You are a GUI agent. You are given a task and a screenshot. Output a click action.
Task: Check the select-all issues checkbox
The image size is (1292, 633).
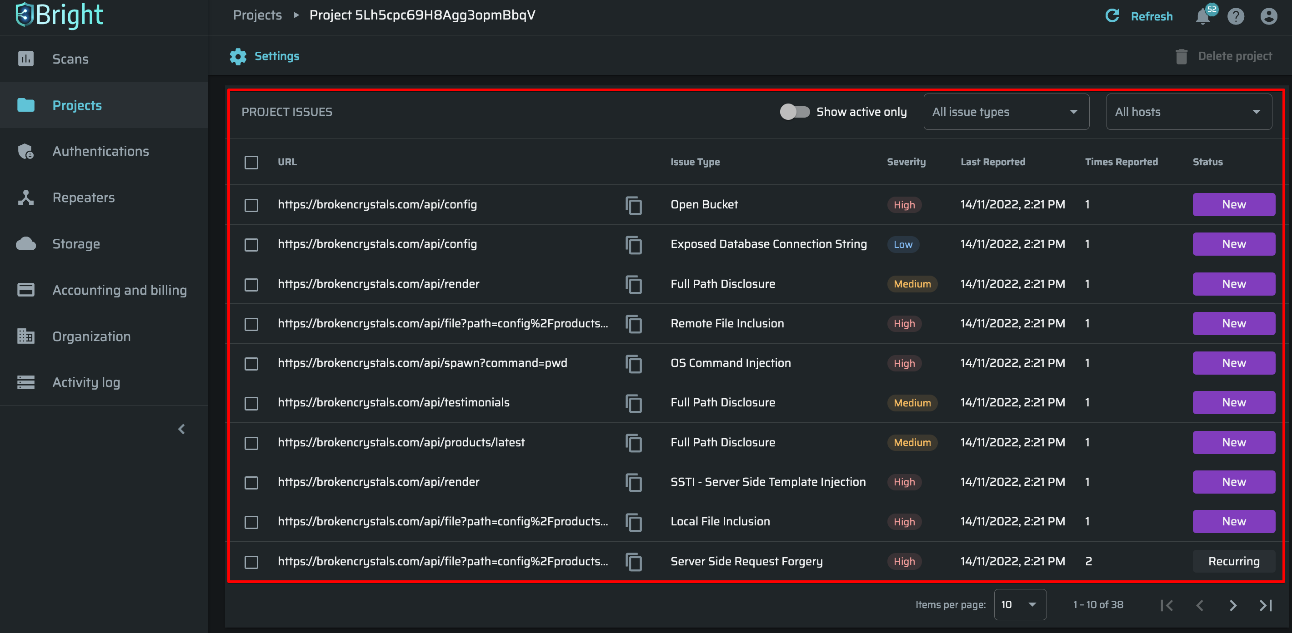pyautogui.click(x=251, y=162)
